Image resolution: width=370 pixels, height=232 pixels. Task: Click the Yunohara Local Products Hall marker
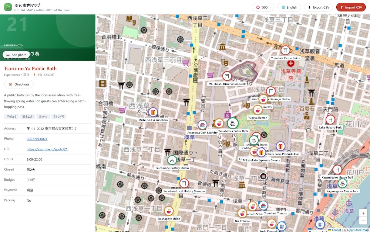(x=281, y=146)
